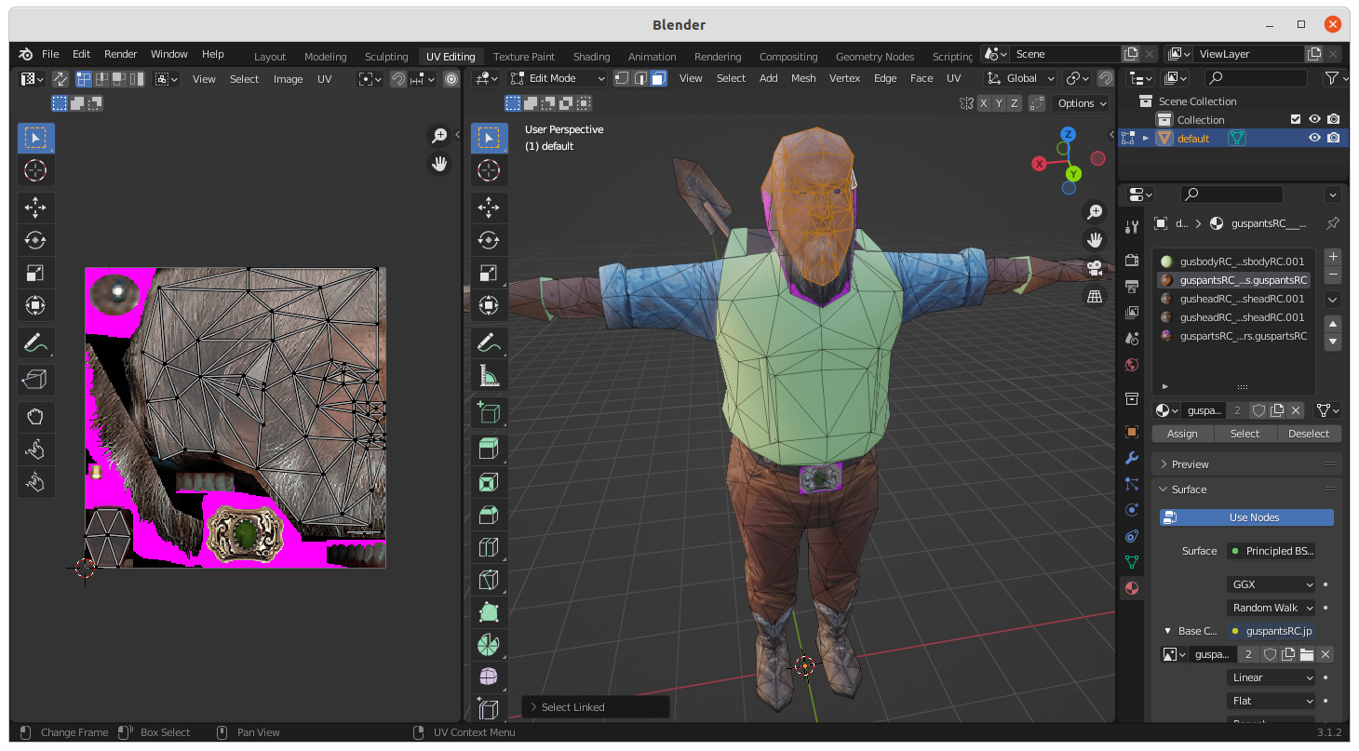This screenshot has height=751, width=1359.
Task: Select the Bevel tool in viewport toolbar
Action: click(489, 515)
